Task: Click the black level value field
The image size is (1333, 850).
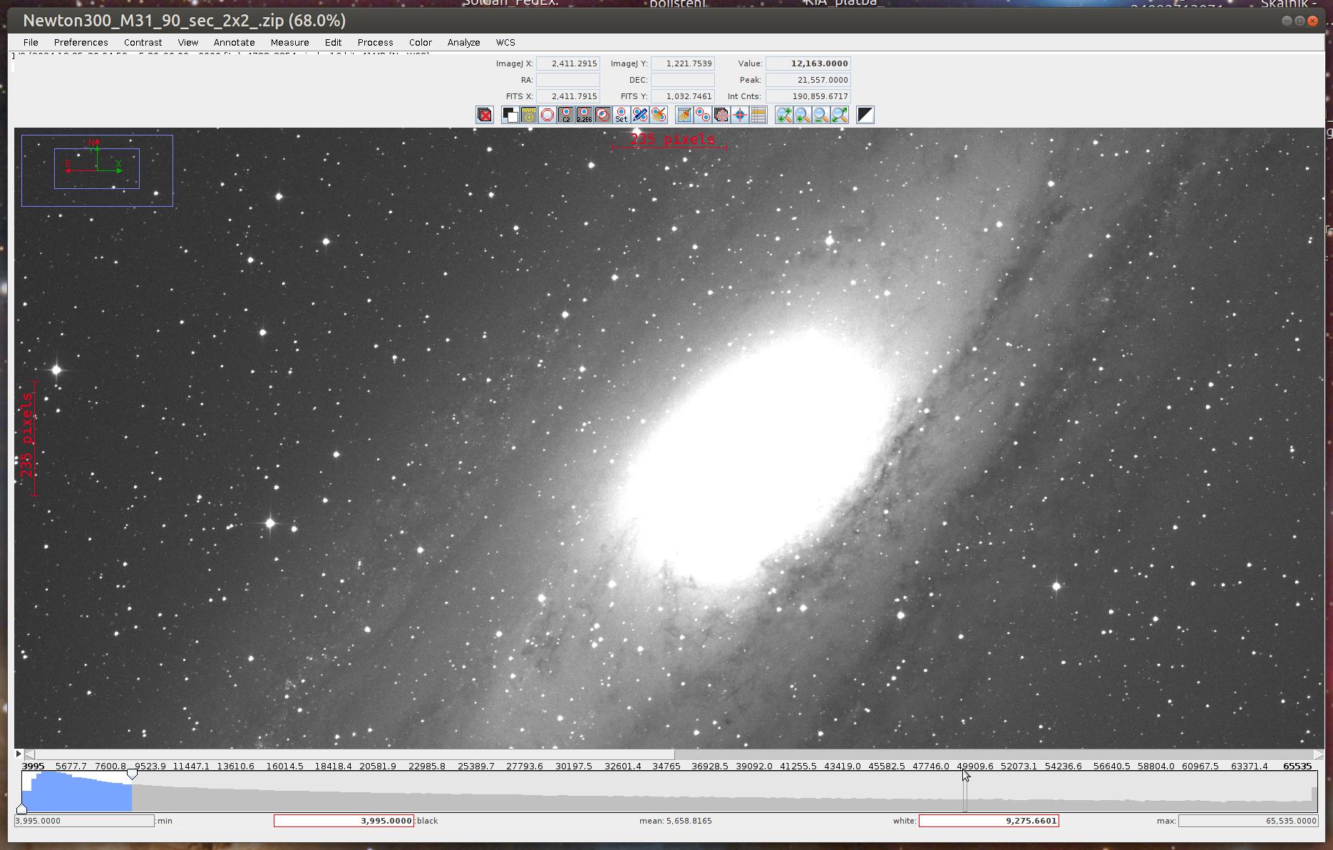Action: click(344, 821)
